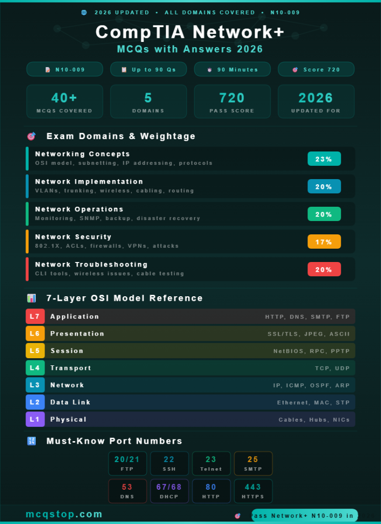Select the 22 SSH port tile
This screenshot has height=524, width=381.
pyautogui.click(x=169, y=464)
